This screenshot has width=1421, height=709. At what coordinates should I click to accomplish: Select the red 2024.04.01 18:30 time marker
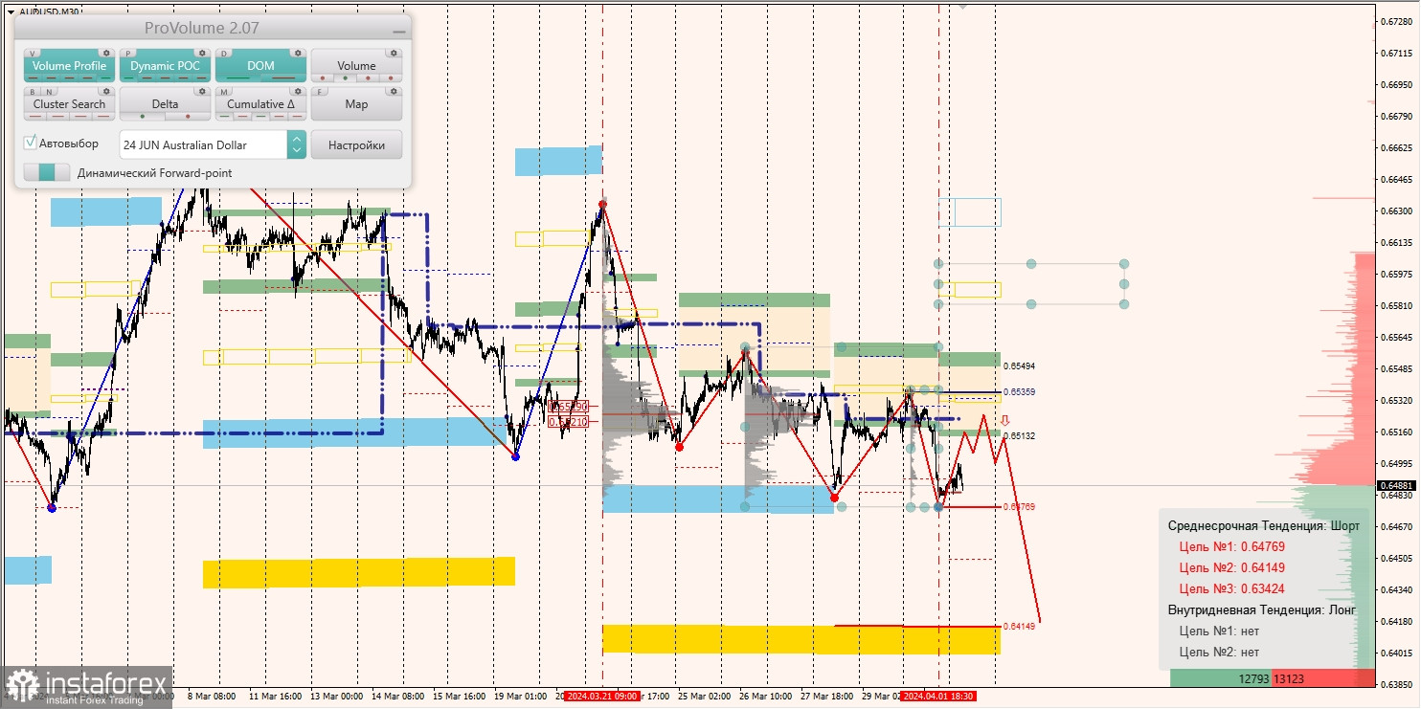point(938,697)
